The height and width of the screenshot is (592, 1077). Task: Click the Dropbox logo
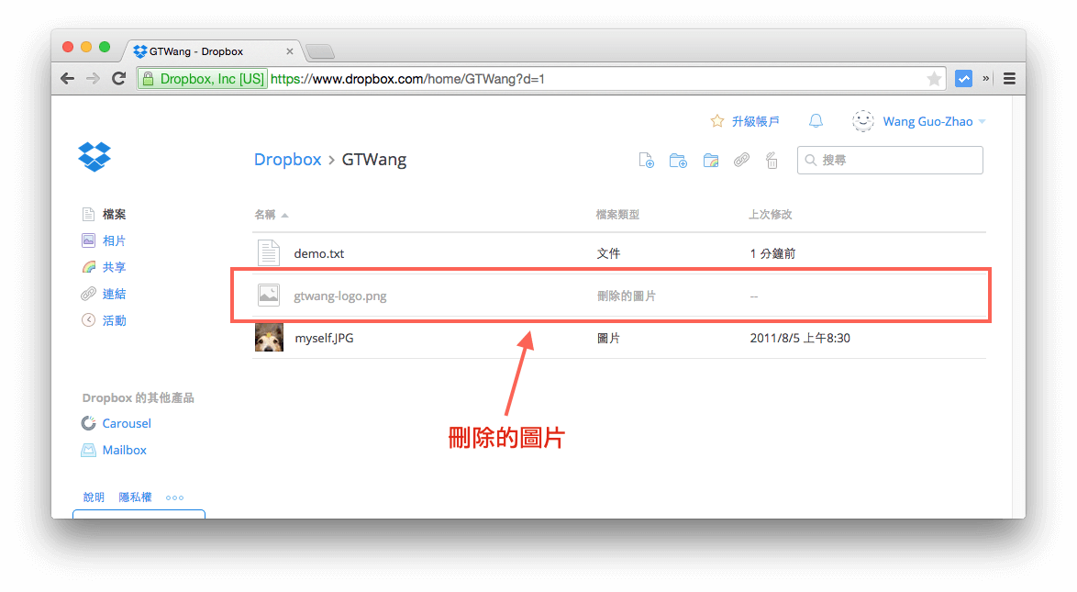[x=94, y=157]
